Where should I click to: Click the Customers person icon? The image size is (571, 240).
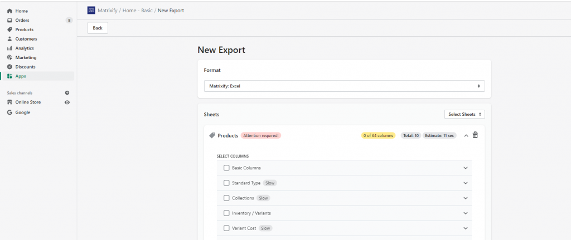click(10, 39)
